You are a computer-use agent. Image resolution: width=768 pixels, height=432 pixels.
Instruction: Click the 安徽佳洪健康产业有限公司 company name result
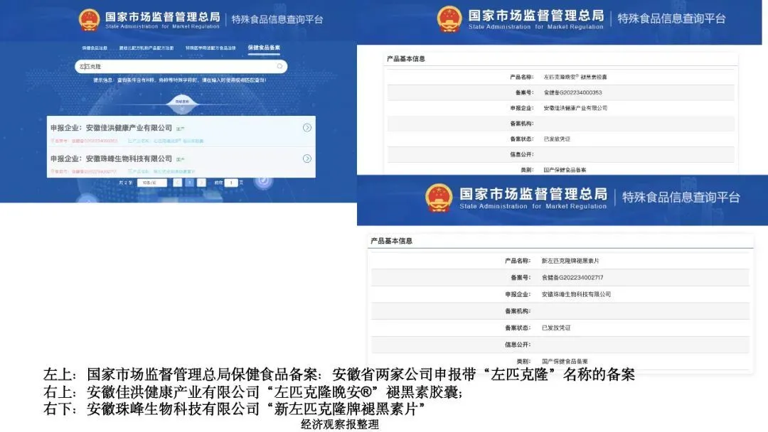point(129,128)
